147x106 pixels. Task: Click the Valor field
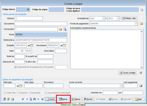coord(23,51)
